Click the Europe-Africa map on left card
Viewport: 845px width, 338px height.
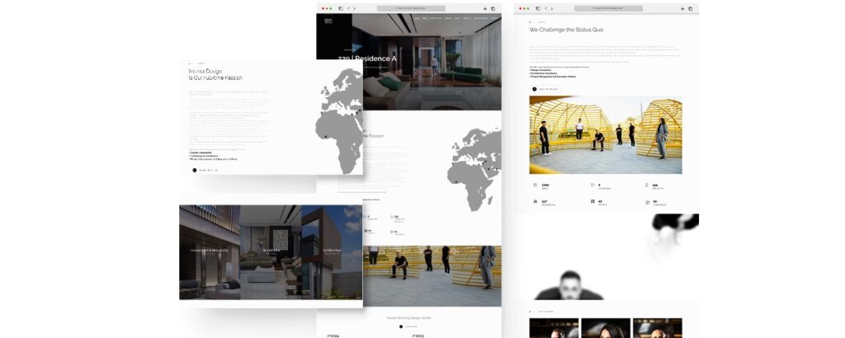339,121
